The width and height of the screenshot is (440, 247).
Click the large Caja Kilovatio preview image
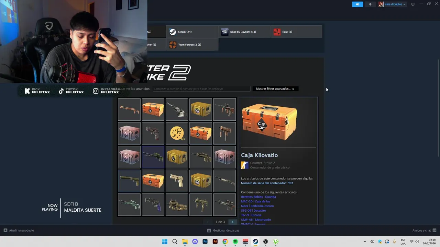pyautogui.click(x=269, y=122)
